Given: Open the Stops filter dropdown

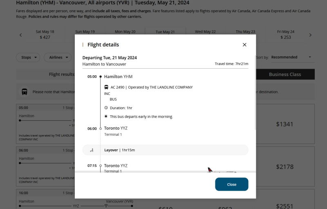Looking at the screenshot, I should pos(28,58).
